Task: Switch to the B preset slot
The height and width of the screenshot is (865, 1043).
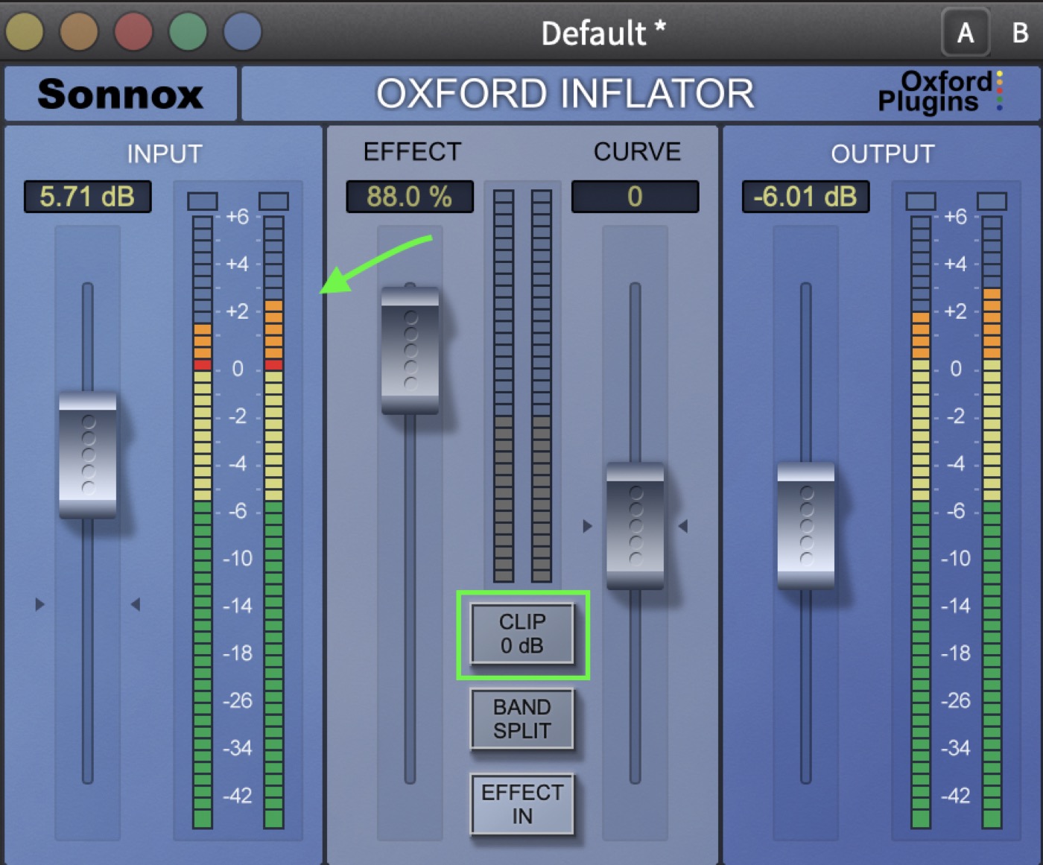Action: click(x=1020, y=33)
